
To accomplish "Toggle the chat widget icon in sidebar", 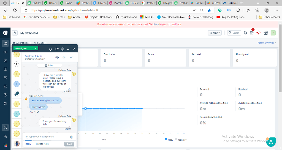I will pyautogui.click(x=5, y=127).
